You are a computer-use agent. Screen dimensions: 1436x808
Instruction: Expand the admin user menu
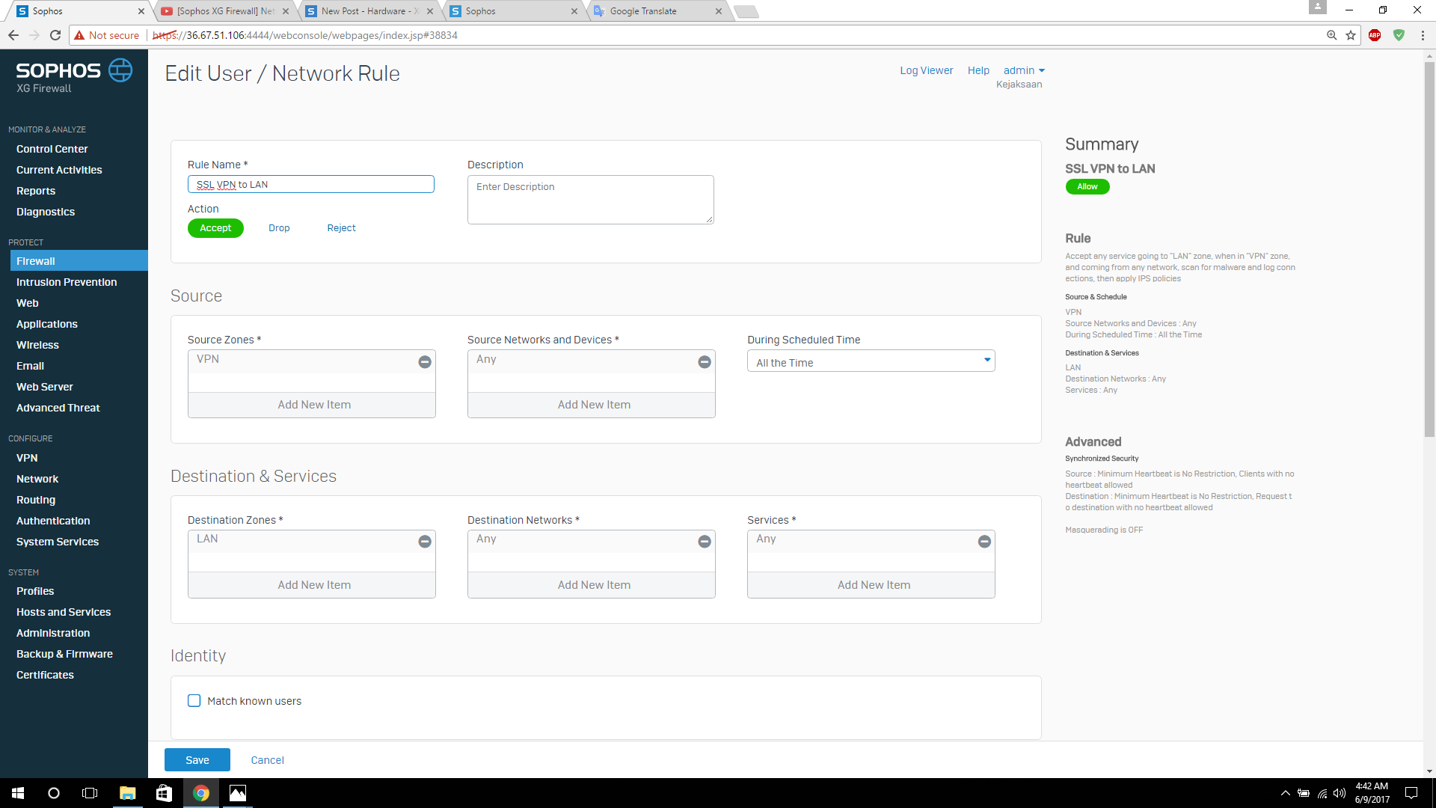[x=1024, y=70]
